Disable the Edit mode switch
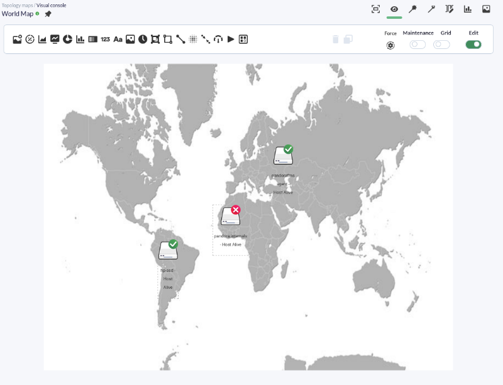 point(473,45)
